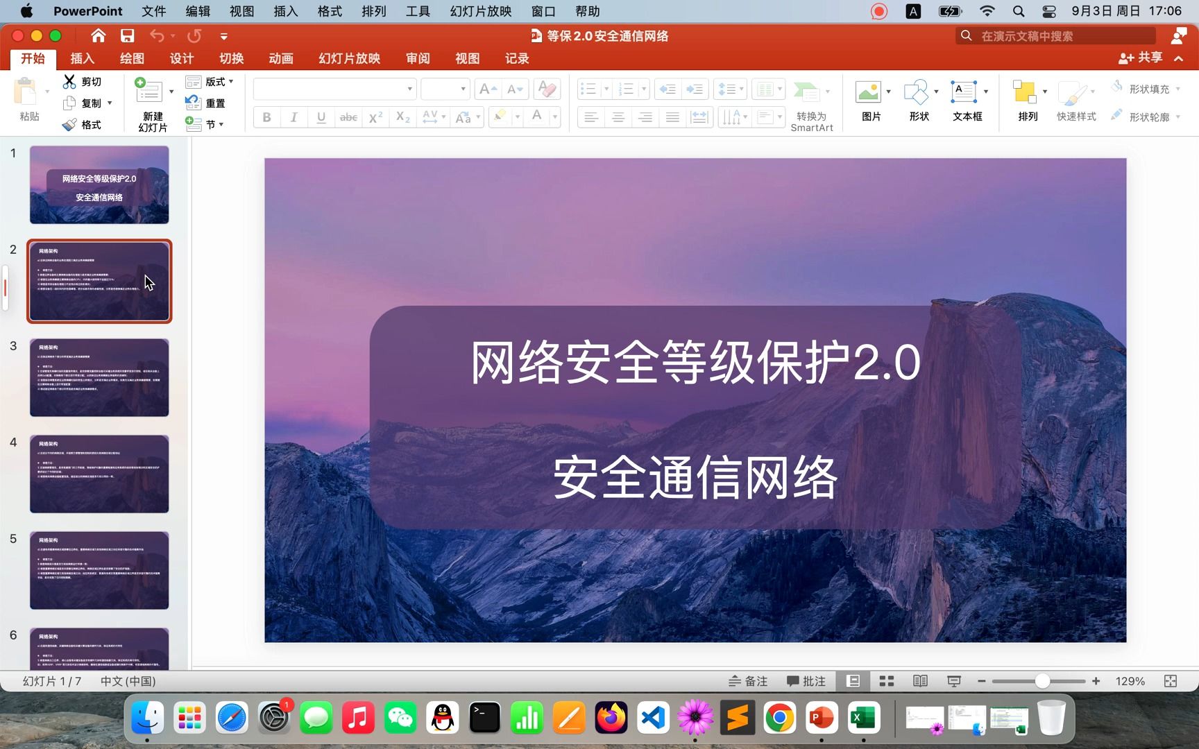Toggle strikethrough text

348,117
